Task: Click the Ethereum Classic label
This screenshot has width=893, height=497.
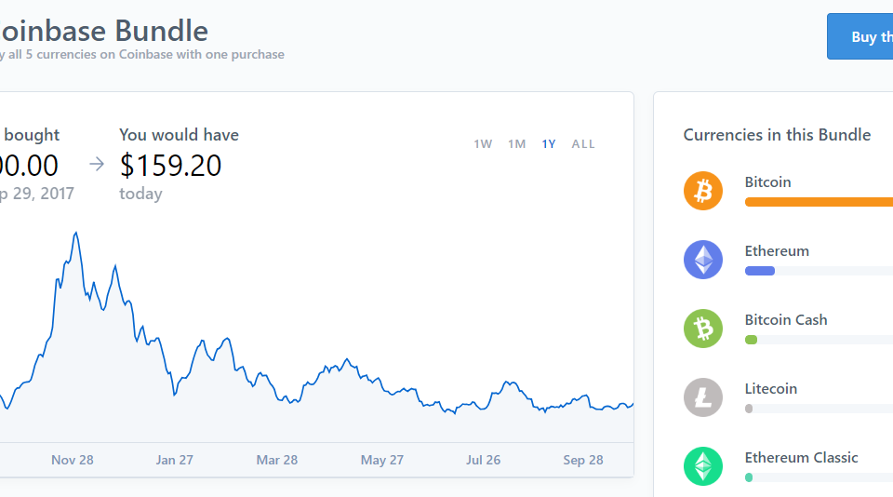Action: [801, 458]
